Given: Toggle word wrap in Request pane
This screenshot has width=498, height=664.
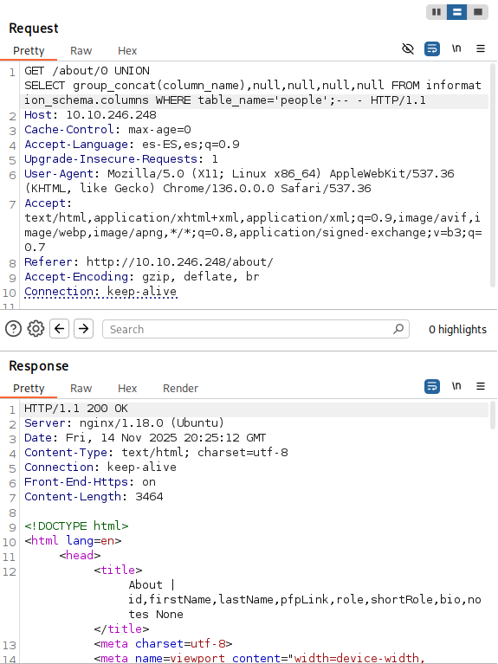Looking at the screenshot, I should pos(432,48).
